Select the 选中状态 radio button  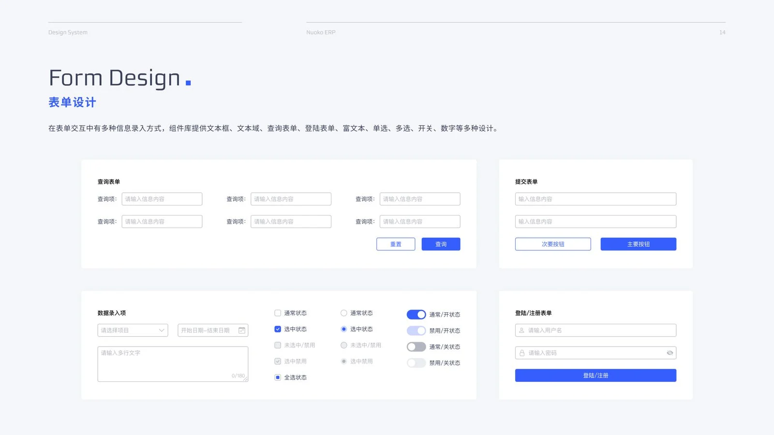[344, 329]
